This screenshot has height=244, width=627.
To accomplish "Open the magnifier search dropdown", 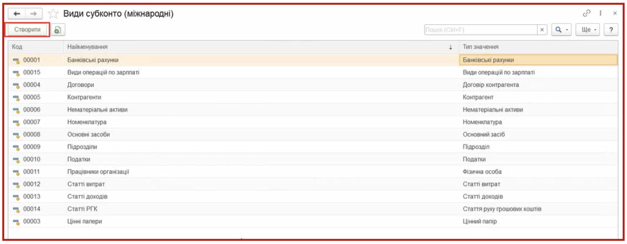I will tap(561, 30).
